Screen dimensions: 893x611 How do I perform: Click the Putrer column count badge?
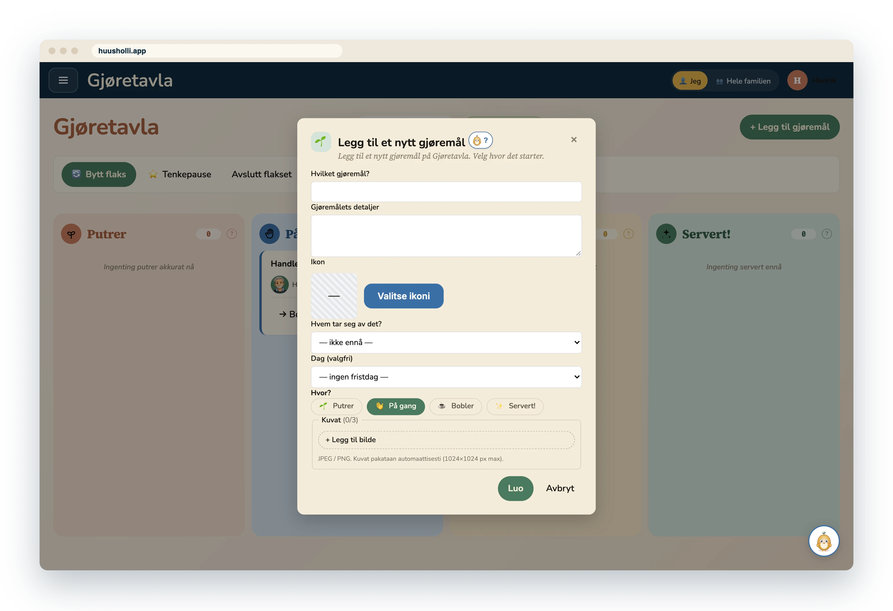[x=208, y=234]
